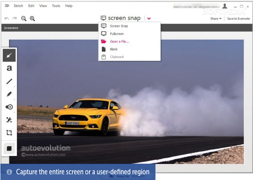Image resolution: width=253 pixels, height=180 pixels.
Task: Click the user account icon
Action: [224, 6]
